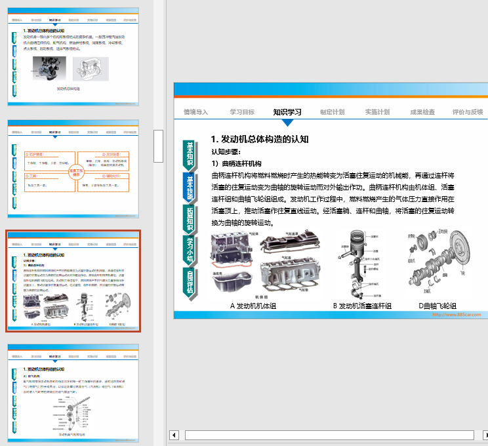Select the piston connecting rod image

(x=359, y=264)
